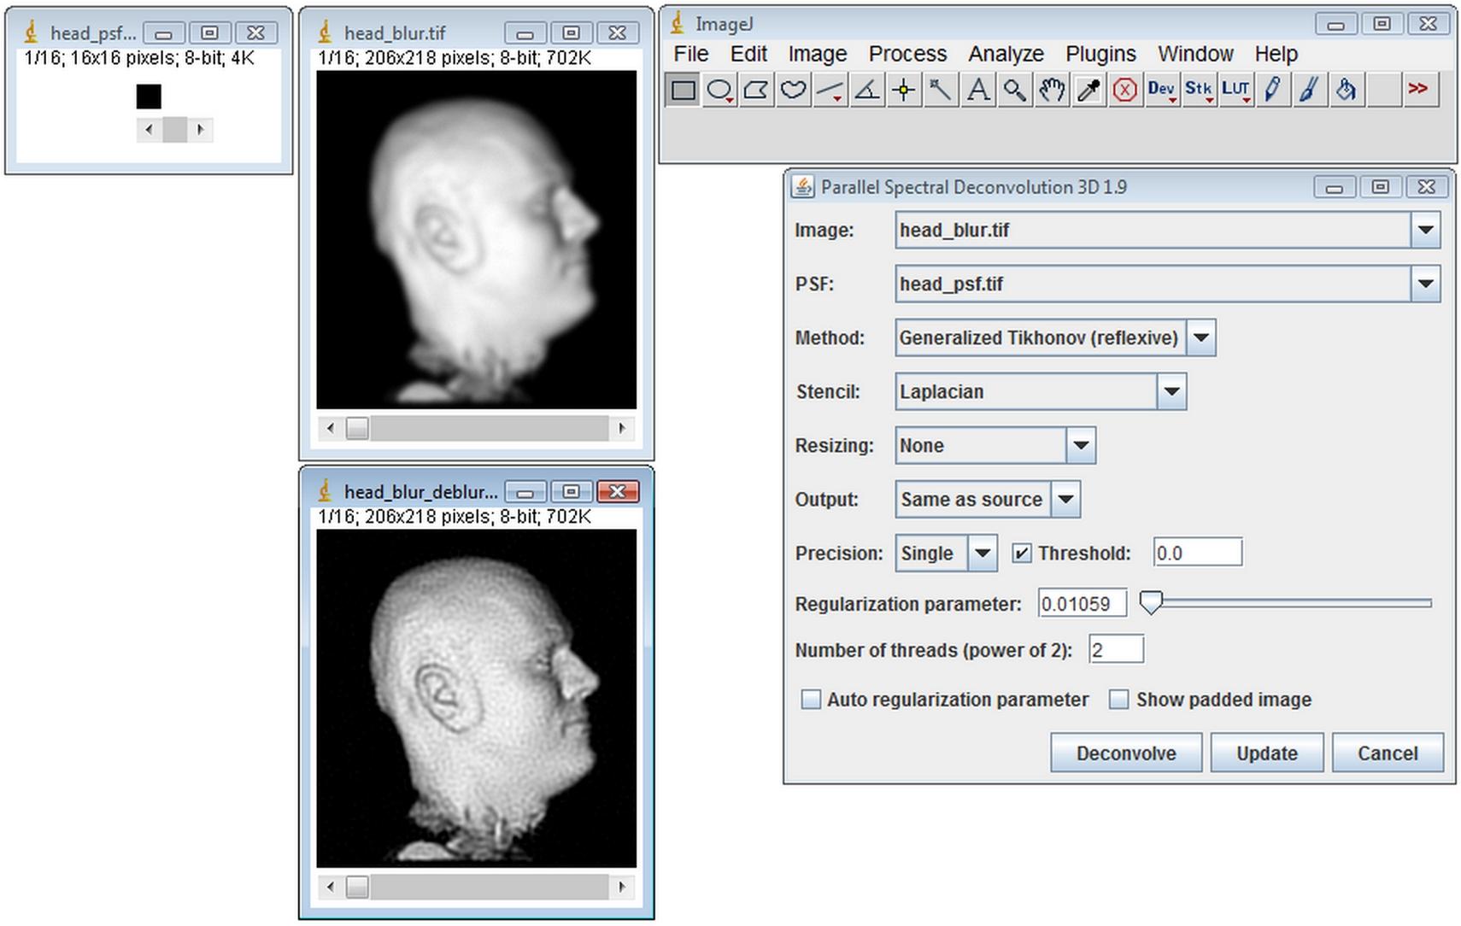Activate the Angle tool

[x=867, y=90]
